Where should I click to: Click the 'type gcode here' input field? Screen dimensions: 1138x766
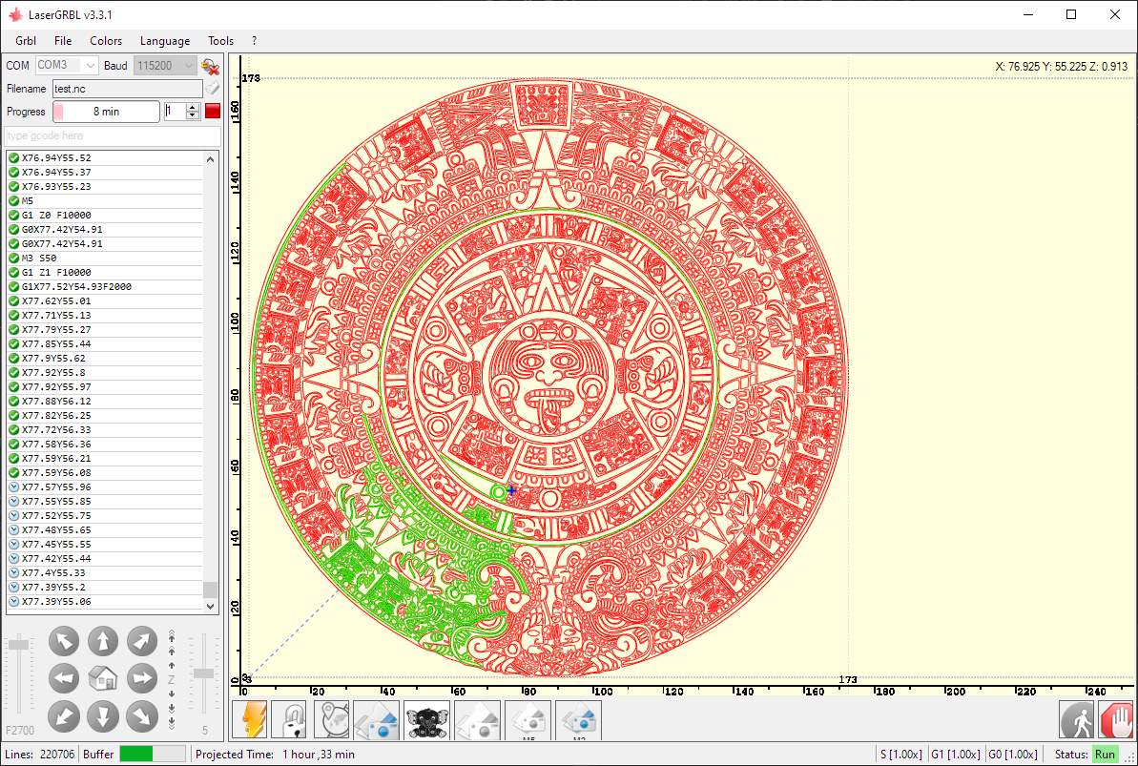pos(112,135)
